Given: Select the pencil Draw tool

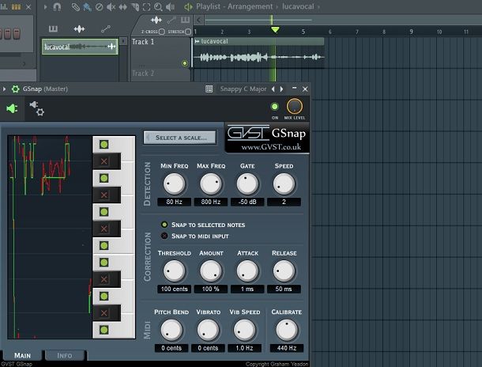Looking at the screenshot, I should pos(75,6).
